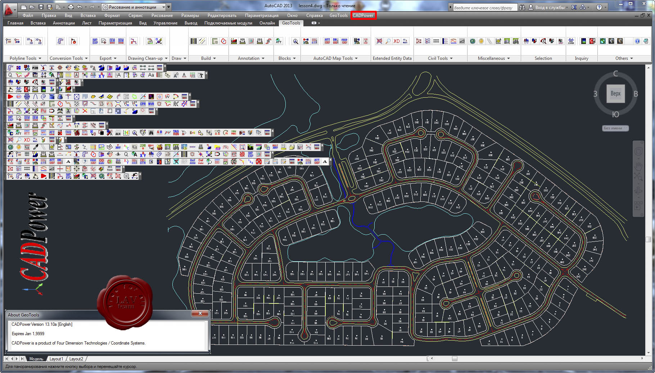The image size is (655, 373).
Task: Click the Undo arrow icon
Action: click(80, 7)
